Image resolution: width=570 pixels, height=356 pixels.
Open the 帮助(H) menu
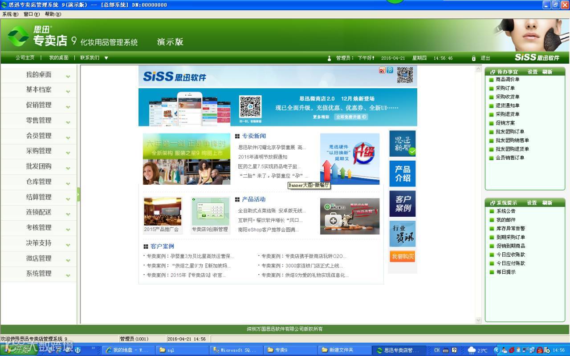click(53, 14)
